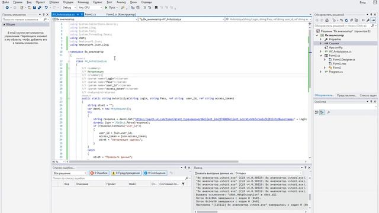Click the New Project toolbar icon

click(x=22, y=8)
